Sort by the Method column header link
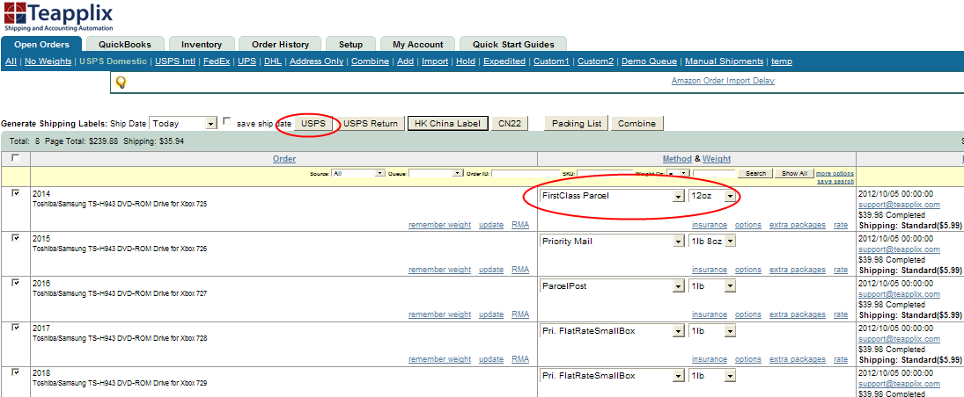The height and width of the screenshot is (397, 964). 676,159
